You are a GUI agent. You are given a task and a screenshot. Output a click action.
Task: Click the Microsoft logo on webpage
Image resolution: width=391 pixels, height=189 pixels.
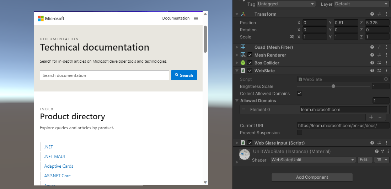click(x=51, y=19)
